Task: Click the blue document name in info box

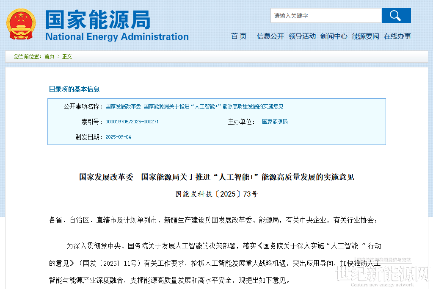Action: pos(194,106)
